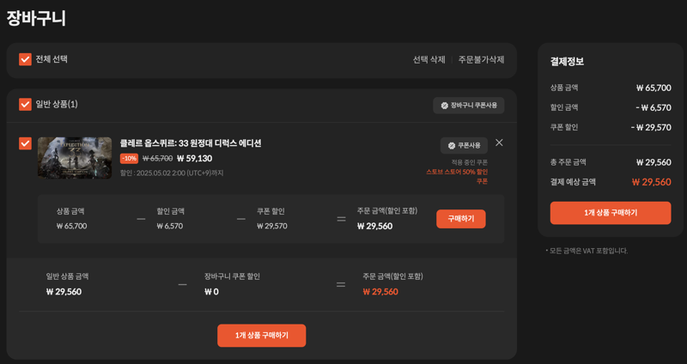Uncheck the Clair Obscur item checkbox
Image resolution: width=687 pixels, height=364 pixels.
point(25,143)
